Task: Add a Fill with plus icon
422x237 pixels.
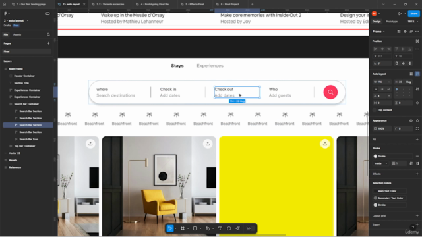Action: pos(417,139)
